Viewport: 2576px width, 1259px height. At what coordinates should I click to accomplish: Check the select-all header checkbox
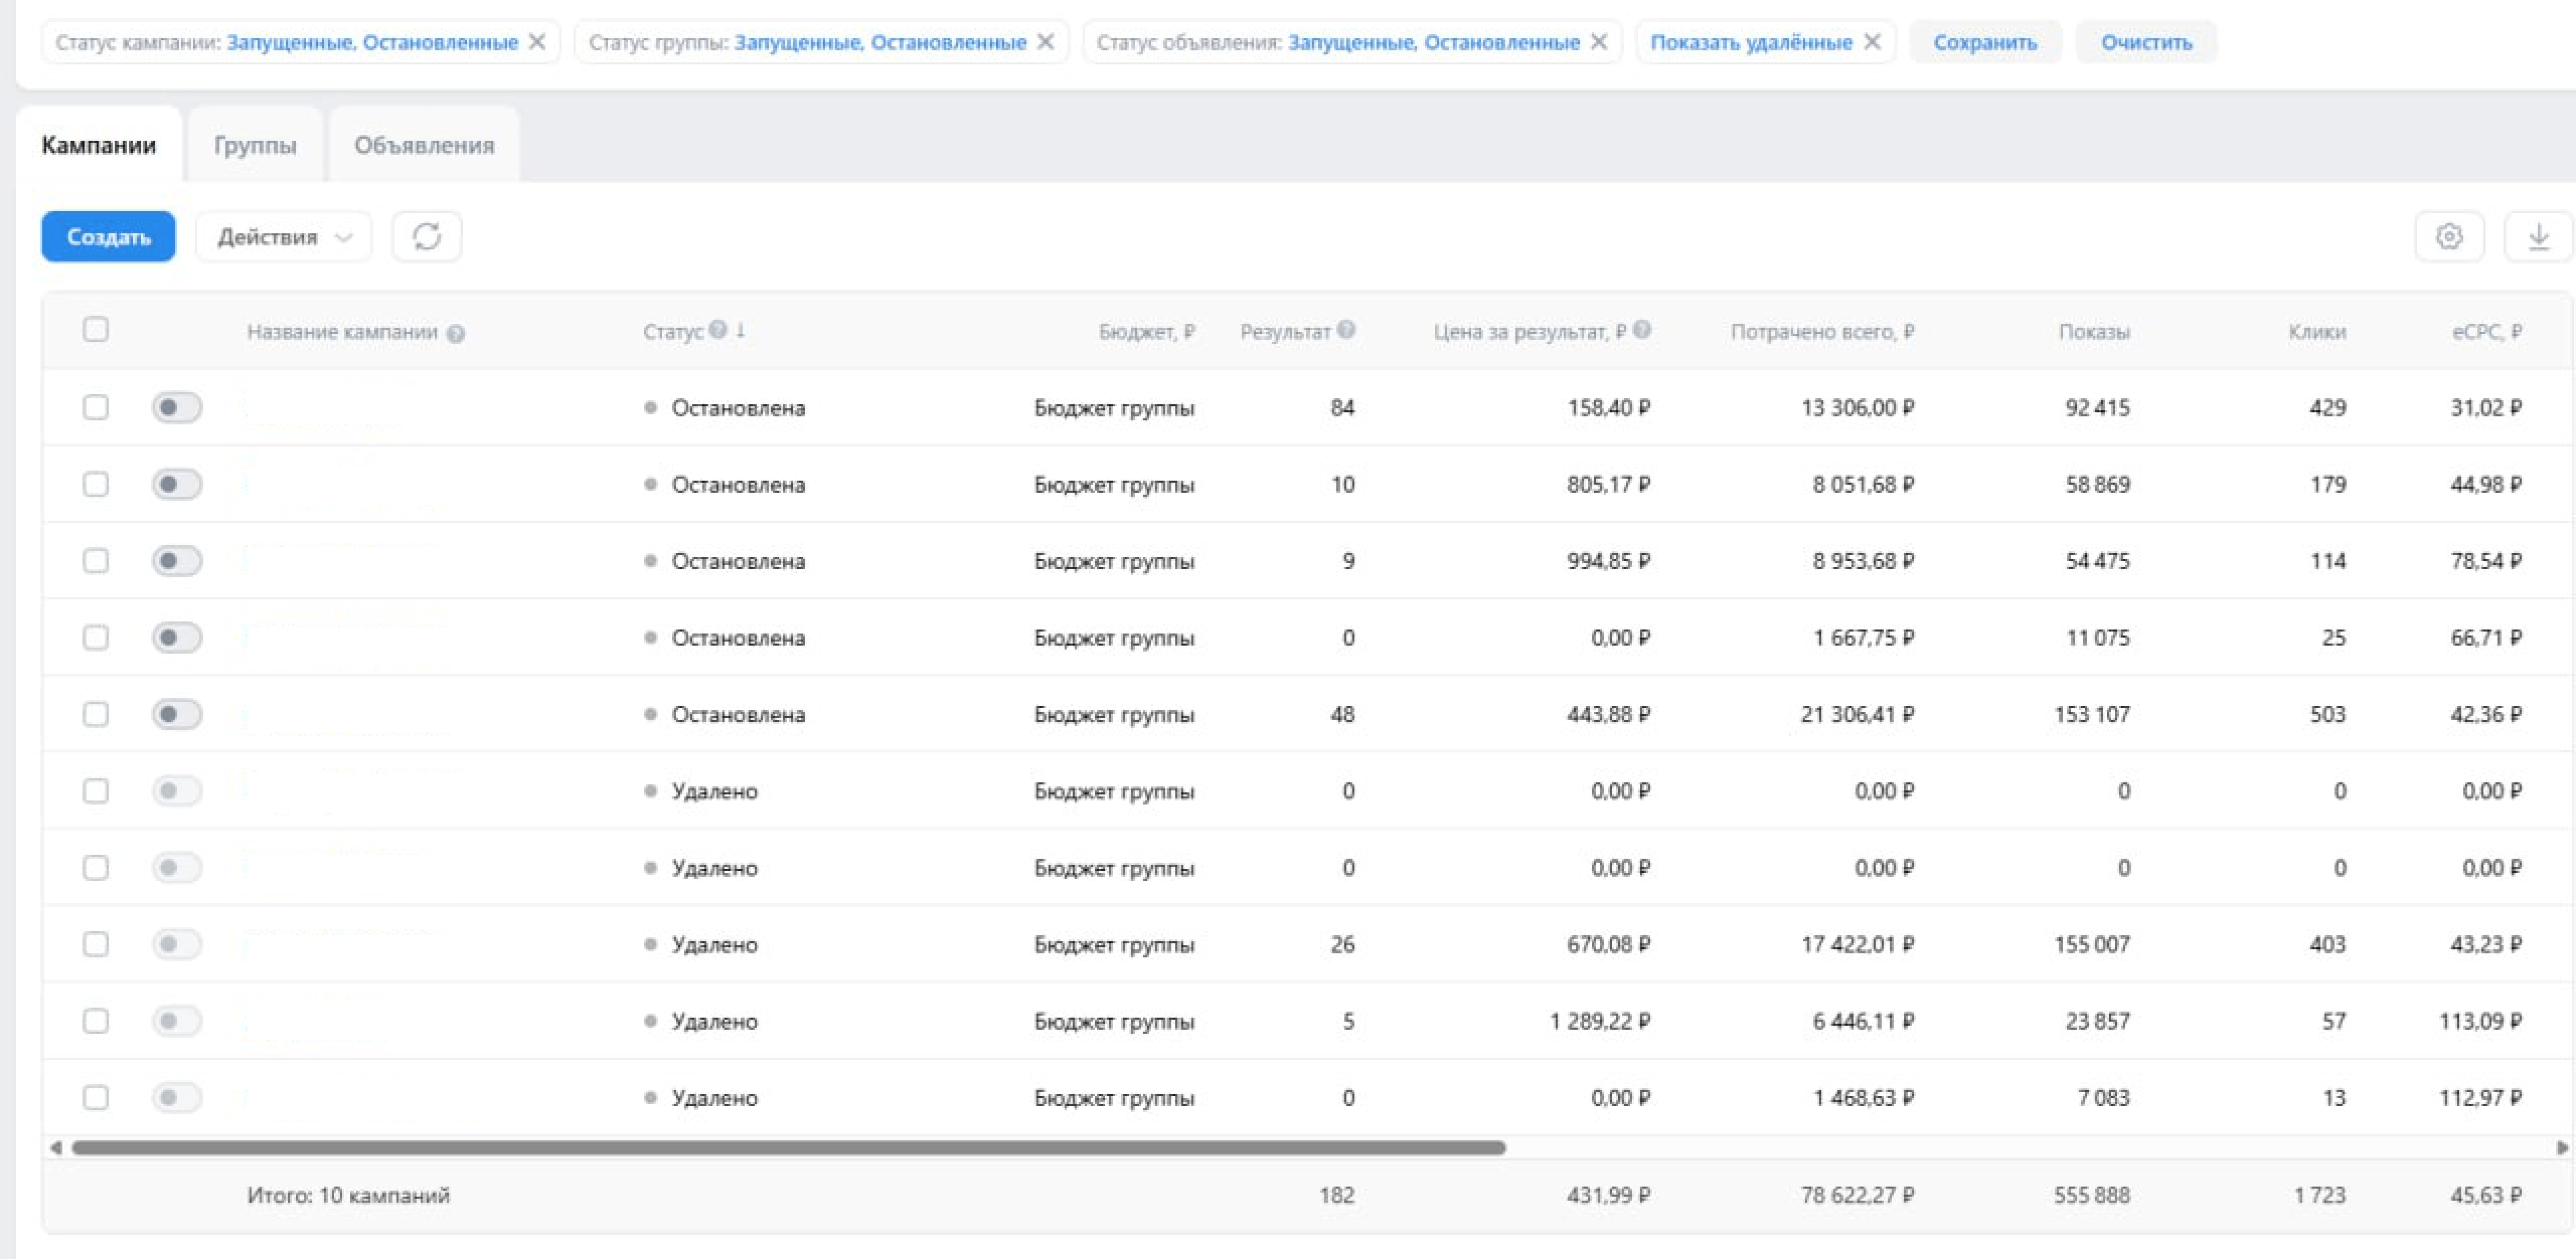96,330
